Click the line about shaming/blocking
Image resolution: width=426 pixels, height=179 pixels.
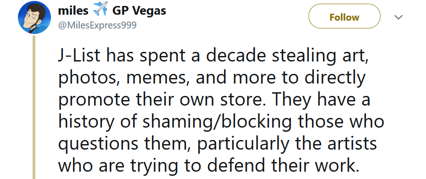coord(221,122)
